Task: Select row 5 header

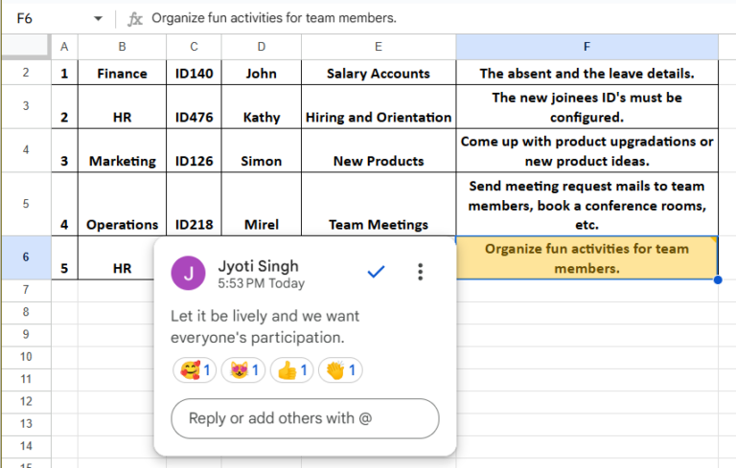Action: (x=26, y=204)
